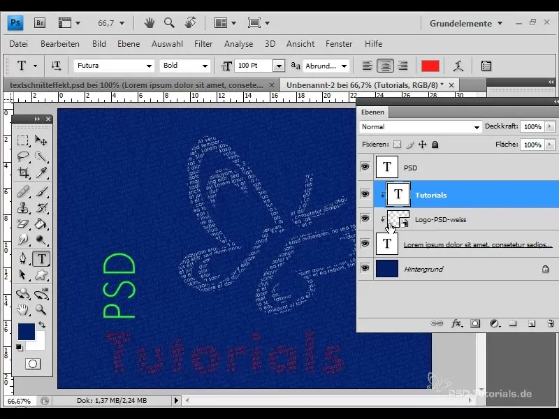Image resolution: width=559 pixels, height=419 pixels.
Task: Expand the Fläche fill slider arrow
Action: tap(550, 145)
